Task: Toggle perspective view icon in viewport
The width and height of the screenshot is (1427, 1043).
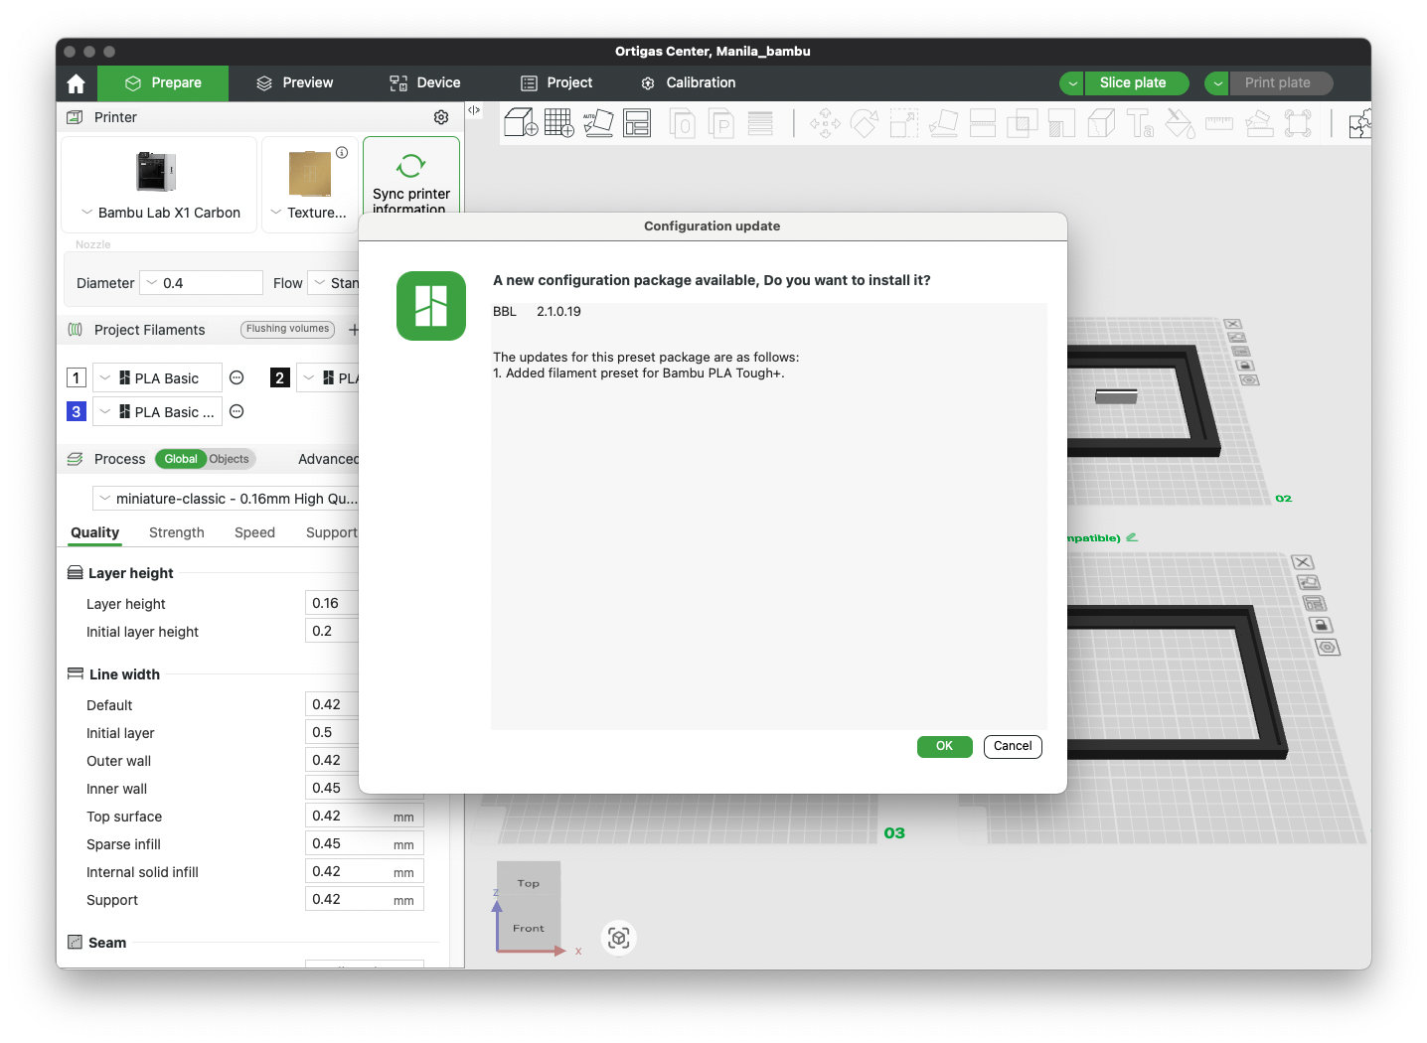Action: (x=619, y=938)
